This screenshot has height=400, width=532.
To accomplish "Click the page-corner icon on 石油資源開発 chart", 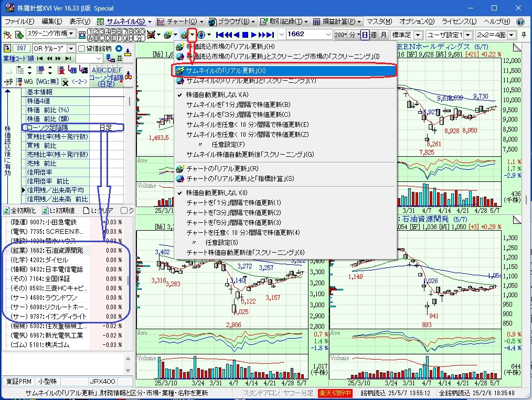I will (517, 220).
